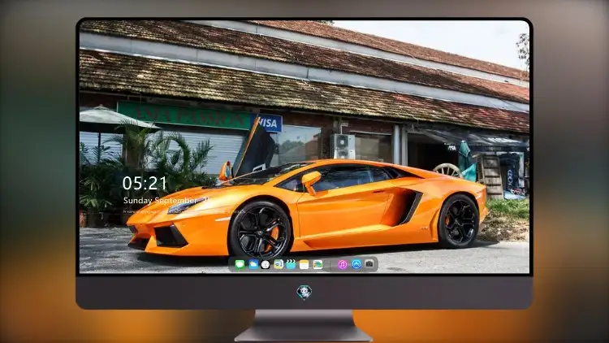Open the green Messages app in dock

coord(240,264)
